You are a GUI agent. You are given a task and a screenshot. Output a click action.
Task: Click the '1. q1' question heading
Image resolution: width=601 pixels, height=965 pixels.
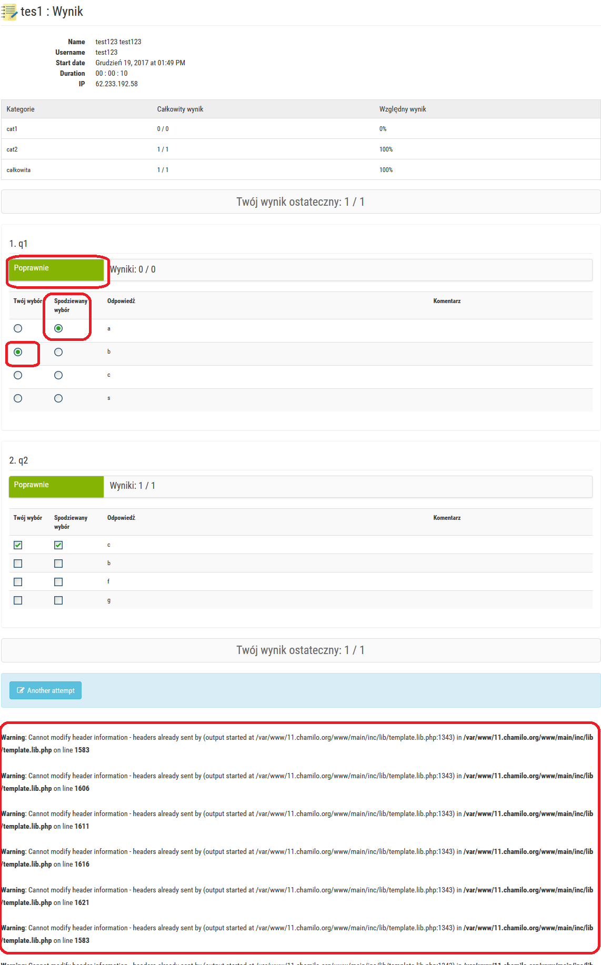(18, 244)
